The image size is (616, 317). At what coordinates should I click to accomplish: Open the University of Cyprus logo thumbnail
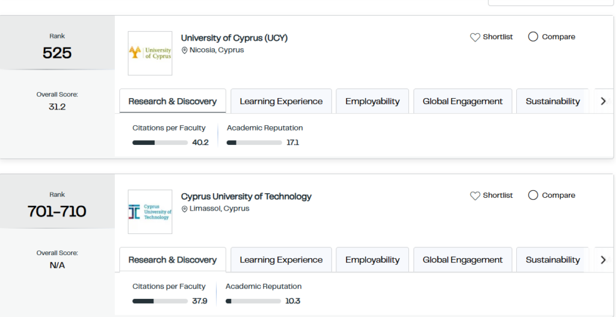pos(150,54)
